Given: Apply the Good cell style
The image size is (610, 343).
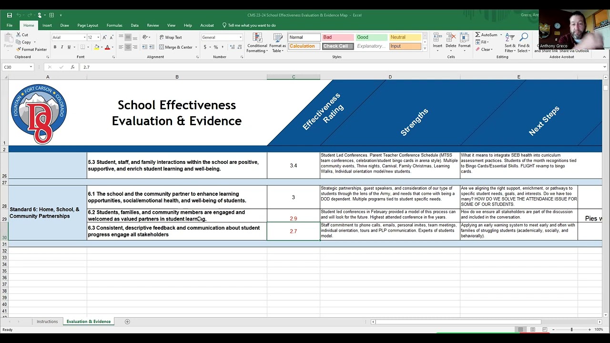Looking at the screenshot, I should pyautogui.click(x=371, y=37).
